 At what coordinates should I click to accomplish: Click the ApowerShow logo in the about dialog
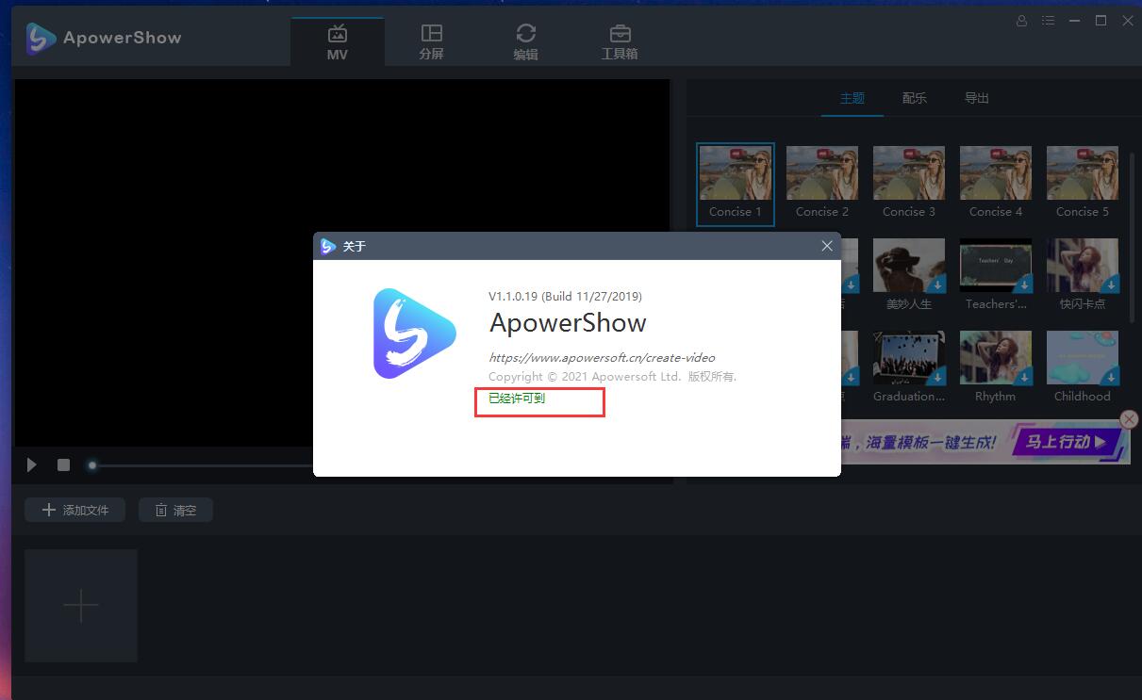click(x=415, y=334)
